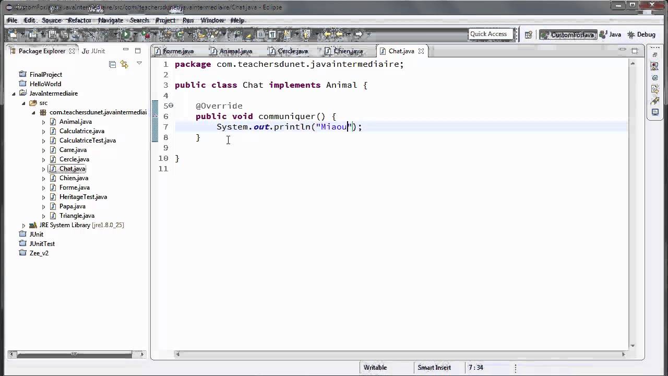668x376 pixels.
Task: Collapse All in Package Explorer
Action: tap(112, 64)
